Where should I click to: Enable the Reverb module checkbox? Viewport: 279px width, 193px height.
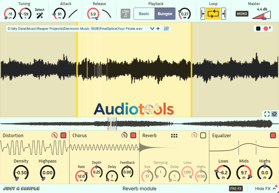click(203, 135)
